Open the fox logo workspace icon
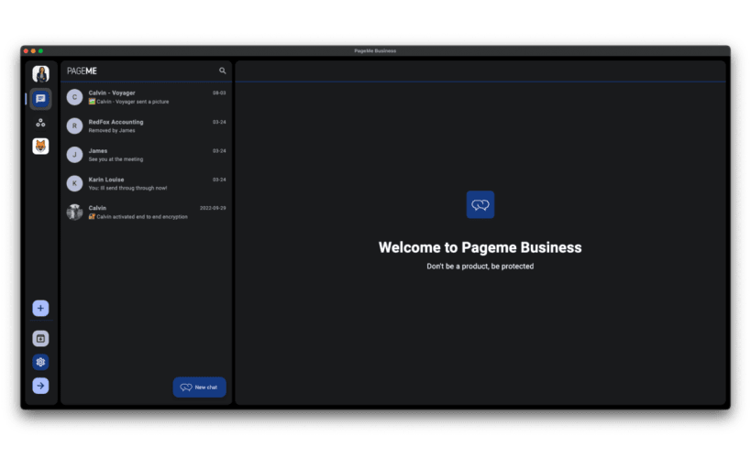Viewport: 751px width, 469px height. (40, 146)
